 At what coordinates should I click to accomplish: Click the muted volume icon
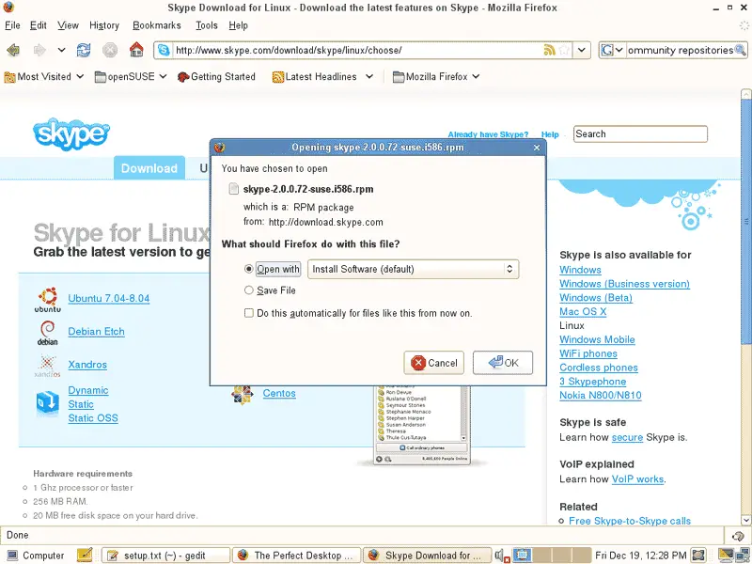pos(502,556)
